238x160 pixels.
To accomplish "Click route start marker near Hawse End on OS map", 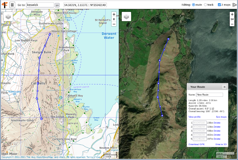I will (x=50, y=34).
